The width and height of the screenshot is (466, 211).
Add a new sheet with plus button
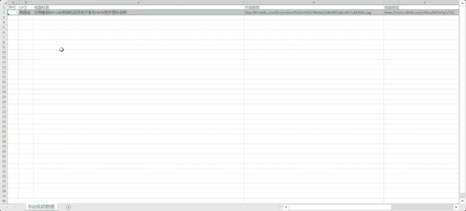[x=68, y=207]
